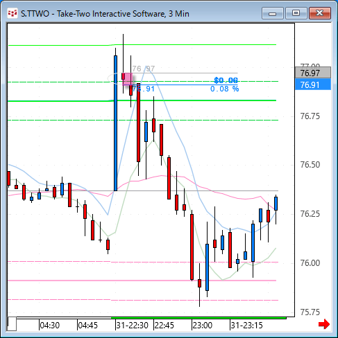Click the 31-23:15 time label
Screen dimensions: 338x338
(x=247, y=326)
